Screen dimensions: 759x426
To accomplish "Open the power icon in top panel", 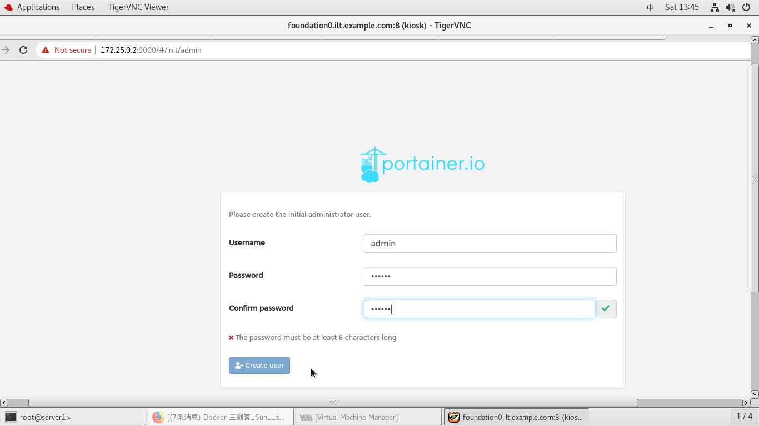I will click(x=747, y=7).
